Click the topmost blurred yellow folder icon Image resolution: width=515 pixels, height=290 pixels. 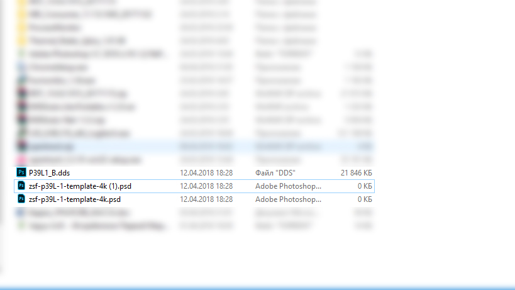point(21,3)
